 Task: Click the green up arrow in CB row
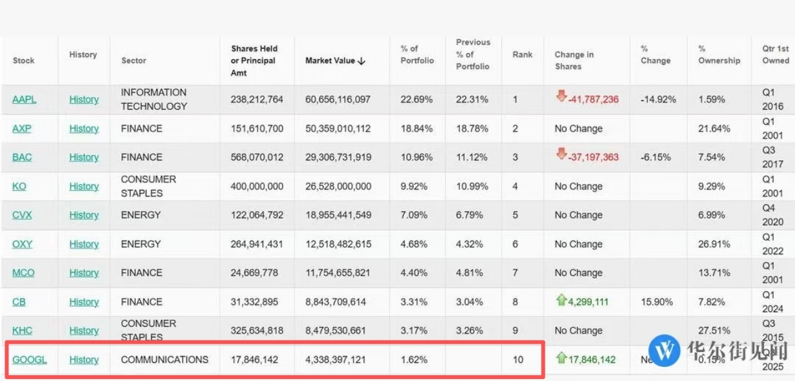pos(561,299)
